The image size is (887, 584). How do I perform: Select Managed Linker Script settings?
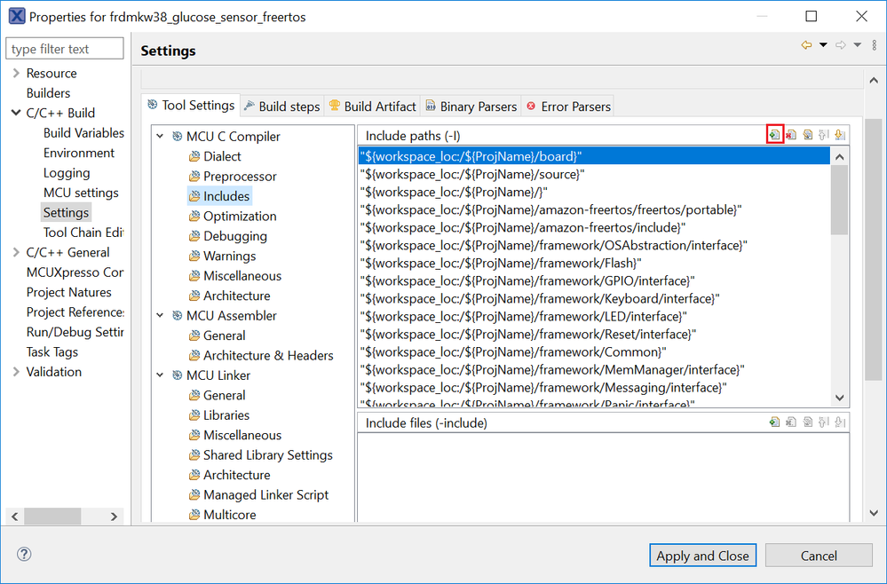pos(265,495)
